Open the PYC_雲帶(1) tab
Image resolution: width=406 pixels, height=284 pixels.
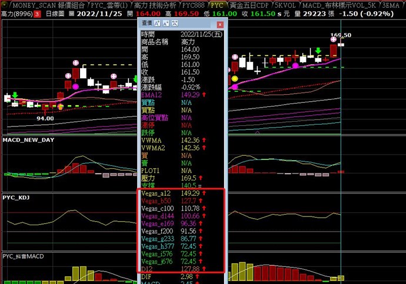pyautogui.click(x=109, y=4)
